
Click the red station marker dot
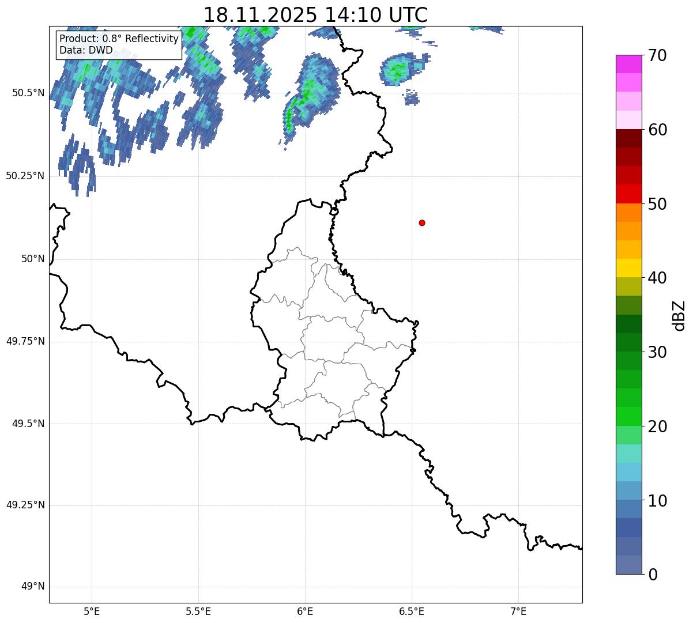422,222
